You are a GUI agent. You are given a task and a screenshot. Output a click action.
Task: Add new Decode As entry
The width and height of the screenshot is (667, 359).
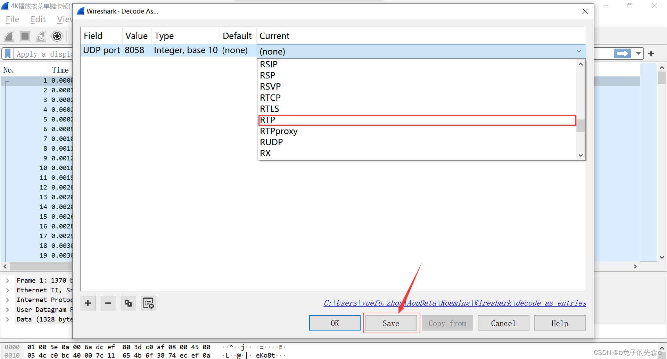pos(88,303)
